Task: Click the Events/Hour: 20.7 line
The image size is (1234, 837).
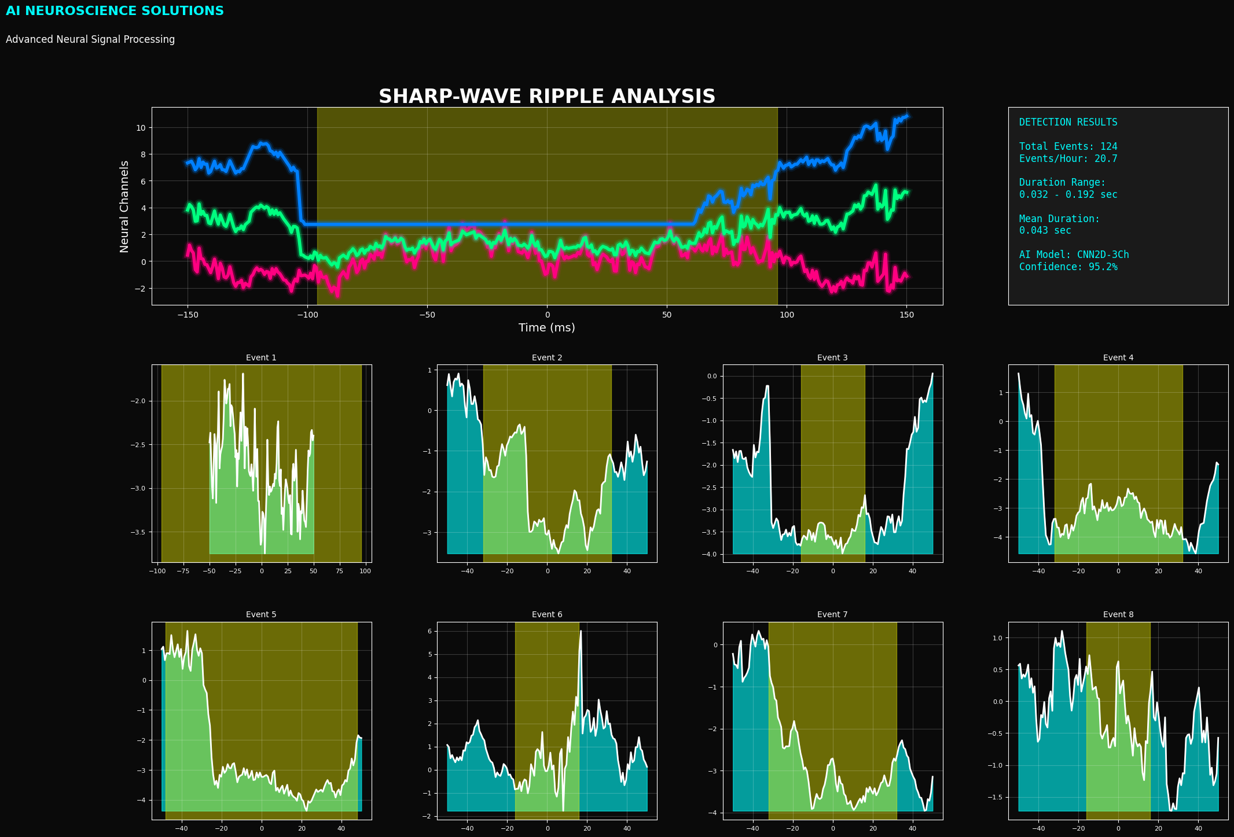Action: click(x=1068, y=158)
